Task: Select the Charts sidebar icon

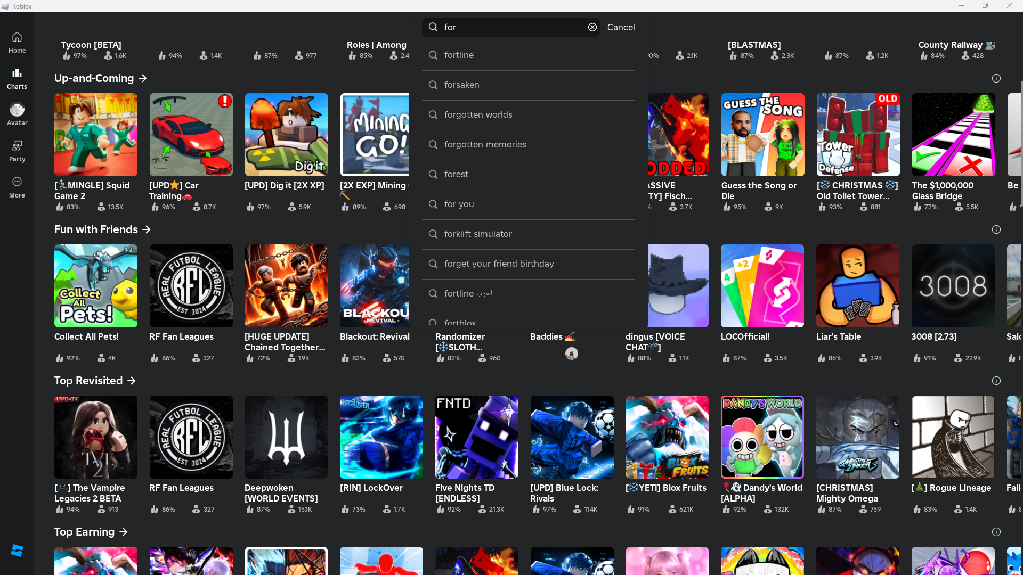Action: 17,78
